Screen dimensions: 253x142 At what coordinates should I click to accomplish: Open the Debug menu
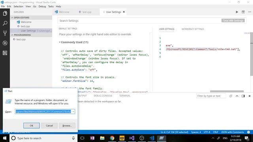pos(42,6)
